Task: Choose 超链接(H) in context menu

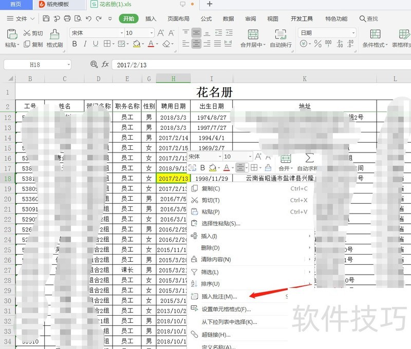Action: click(x=238, y=335)
